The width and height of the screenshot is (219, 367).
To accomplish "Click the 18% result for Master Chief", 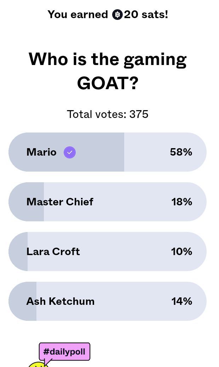I will pos(181,202).
